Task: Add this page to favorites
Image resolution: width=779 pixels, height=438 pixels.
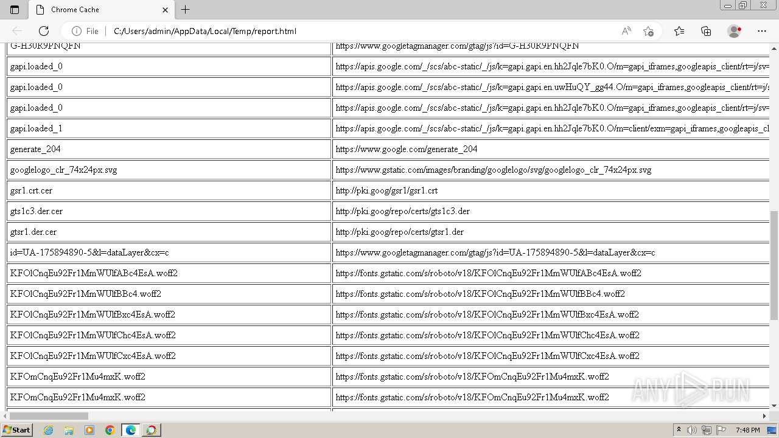Action: pyautogui.click(x=648, y=31)
